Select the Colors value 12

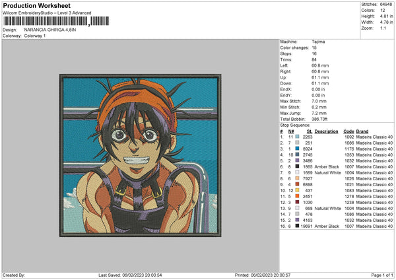point(382,11)
